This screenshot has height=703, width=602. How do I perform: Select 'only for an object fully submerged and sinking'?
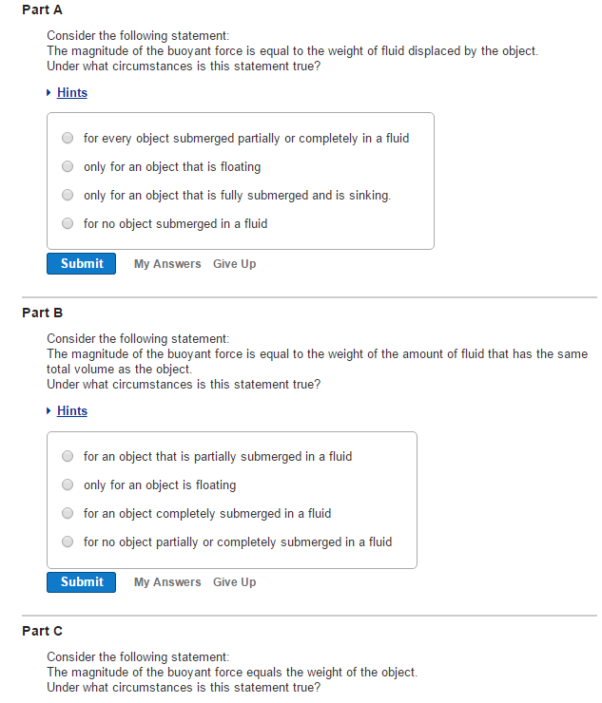click(x=68, y=195)
